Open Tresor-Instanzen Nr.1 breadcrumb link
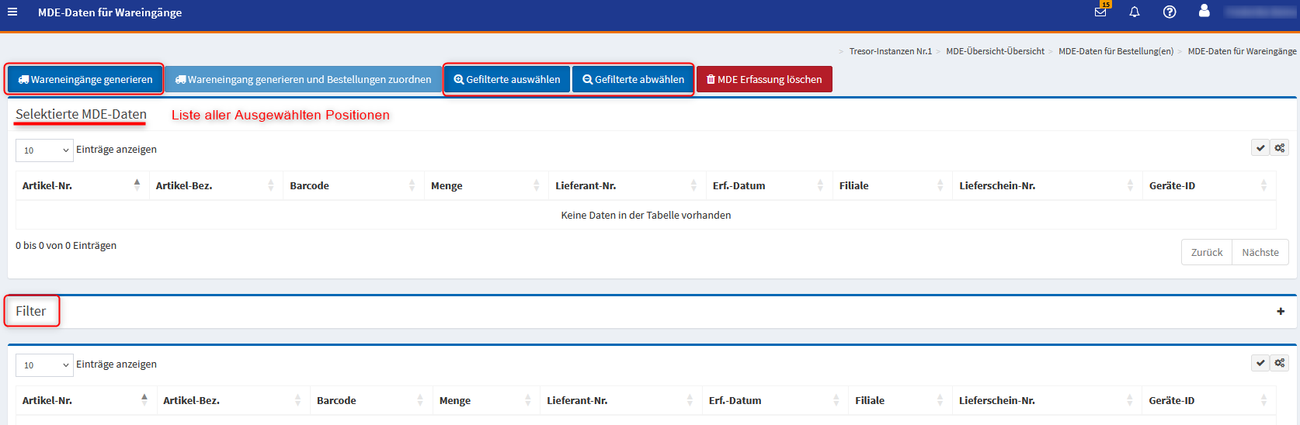The image size is (1300, 425). 890,51
